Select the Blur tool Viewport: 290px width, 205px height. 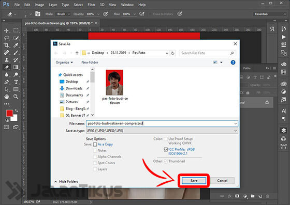[x=6, y=75]
